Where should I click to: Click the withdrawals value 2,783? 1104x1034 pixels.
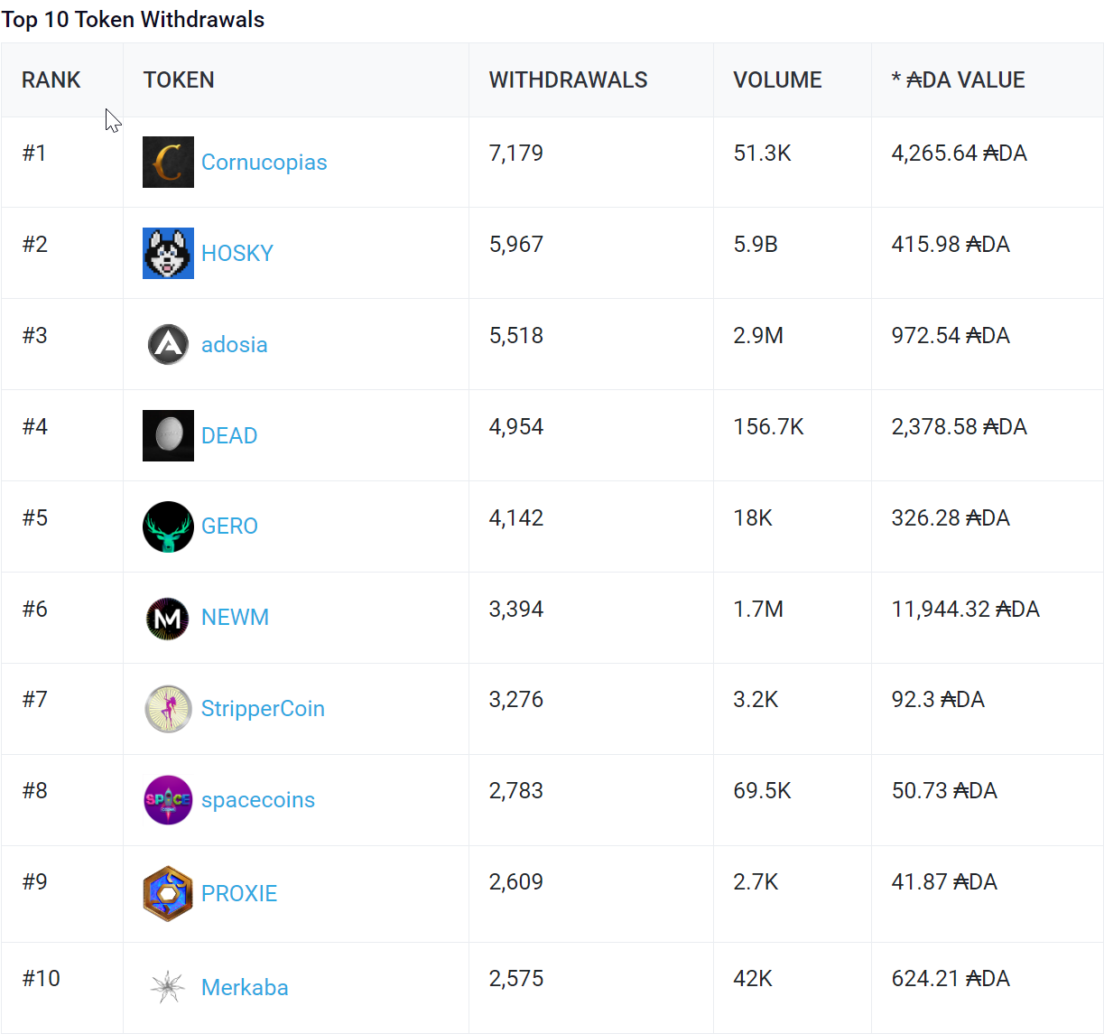(x=516, y=791)
